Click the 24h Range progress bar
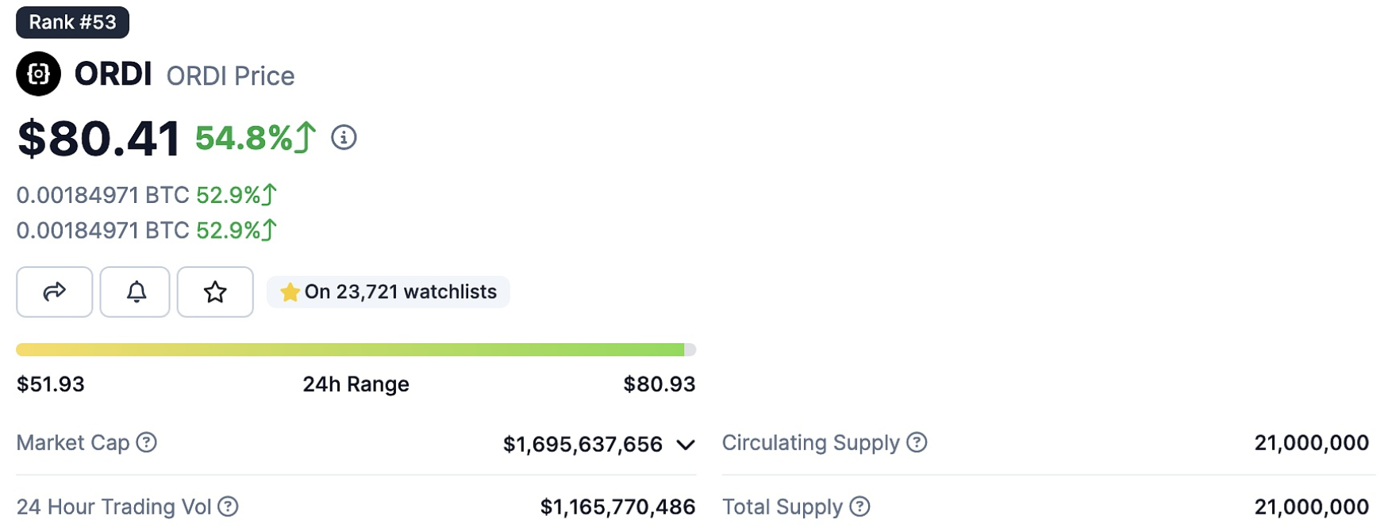This screenshot has height=531, width=1384. (356, 350)
